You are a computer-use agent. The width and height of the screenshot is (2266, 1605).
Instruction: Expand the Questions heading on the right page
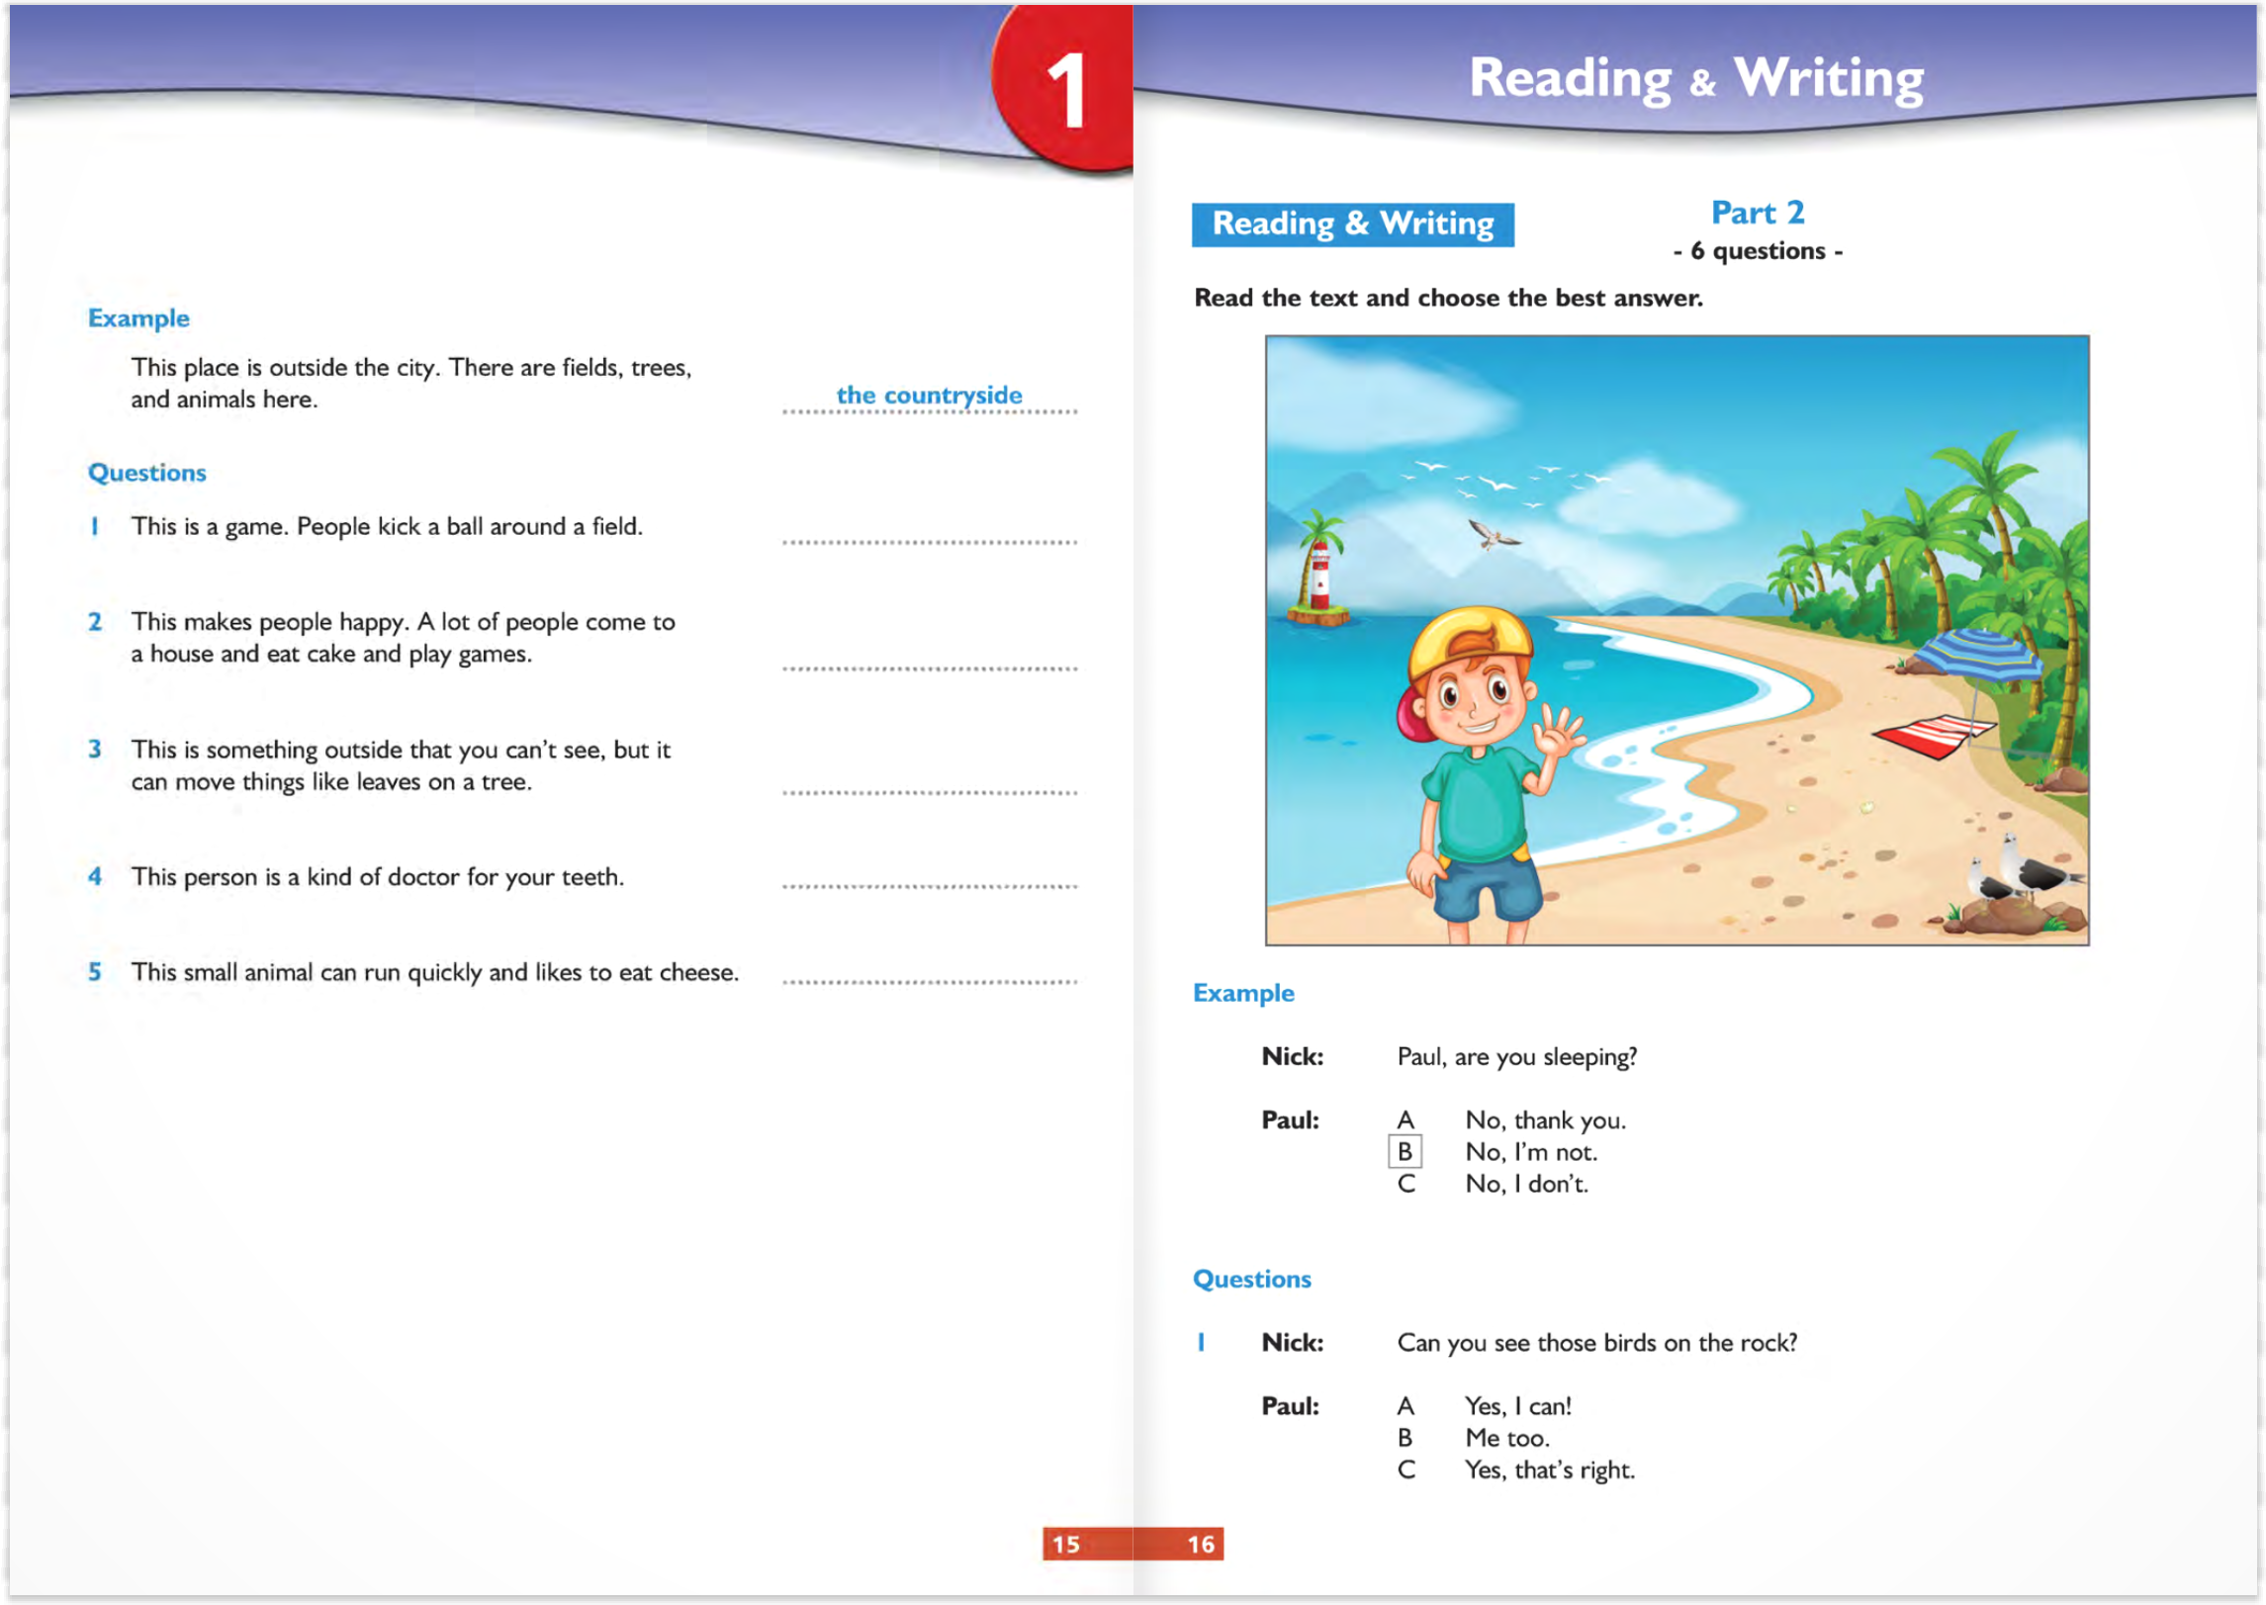pyautogui.click(x=1251, y=1279)
